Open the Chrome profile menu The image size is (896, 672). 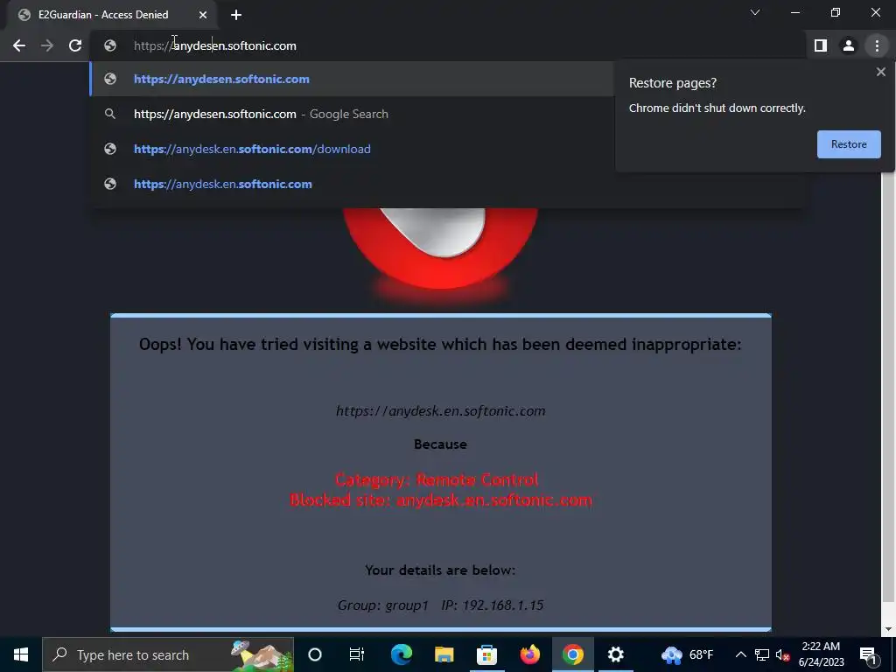(849, 45)
